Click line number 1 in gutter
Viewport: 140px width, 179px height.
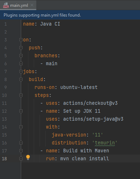pos(6,24)
